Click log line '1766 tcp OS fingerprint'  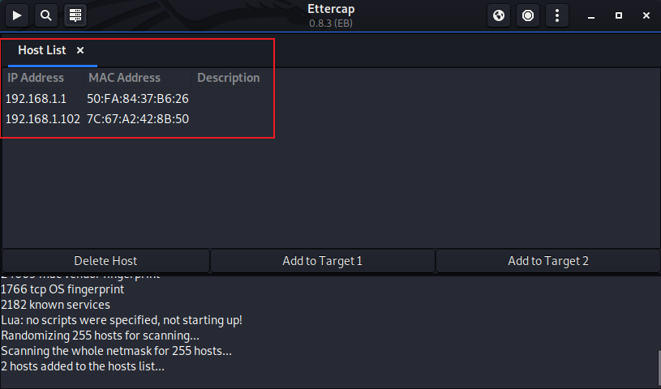tap(62, 289)
